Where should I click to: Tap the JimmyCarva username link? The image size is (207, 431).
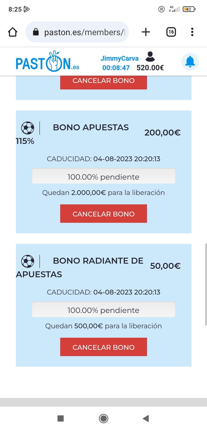pyautogui.click(x=120, y=58)
